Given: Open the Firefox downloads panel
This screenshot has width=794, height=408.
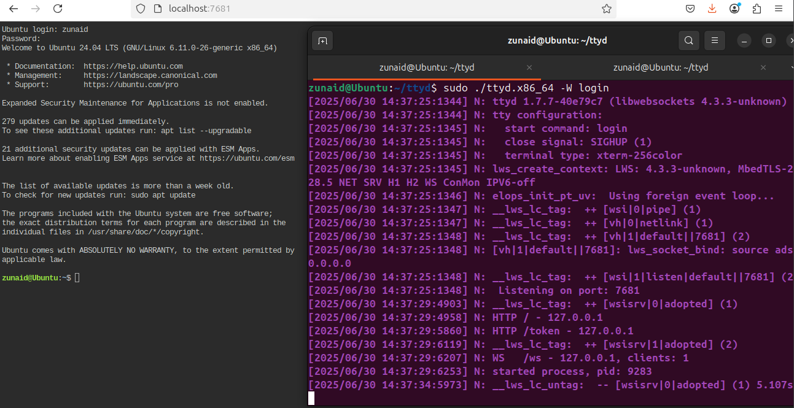Looking at the screenshot, I should (712, 9).
